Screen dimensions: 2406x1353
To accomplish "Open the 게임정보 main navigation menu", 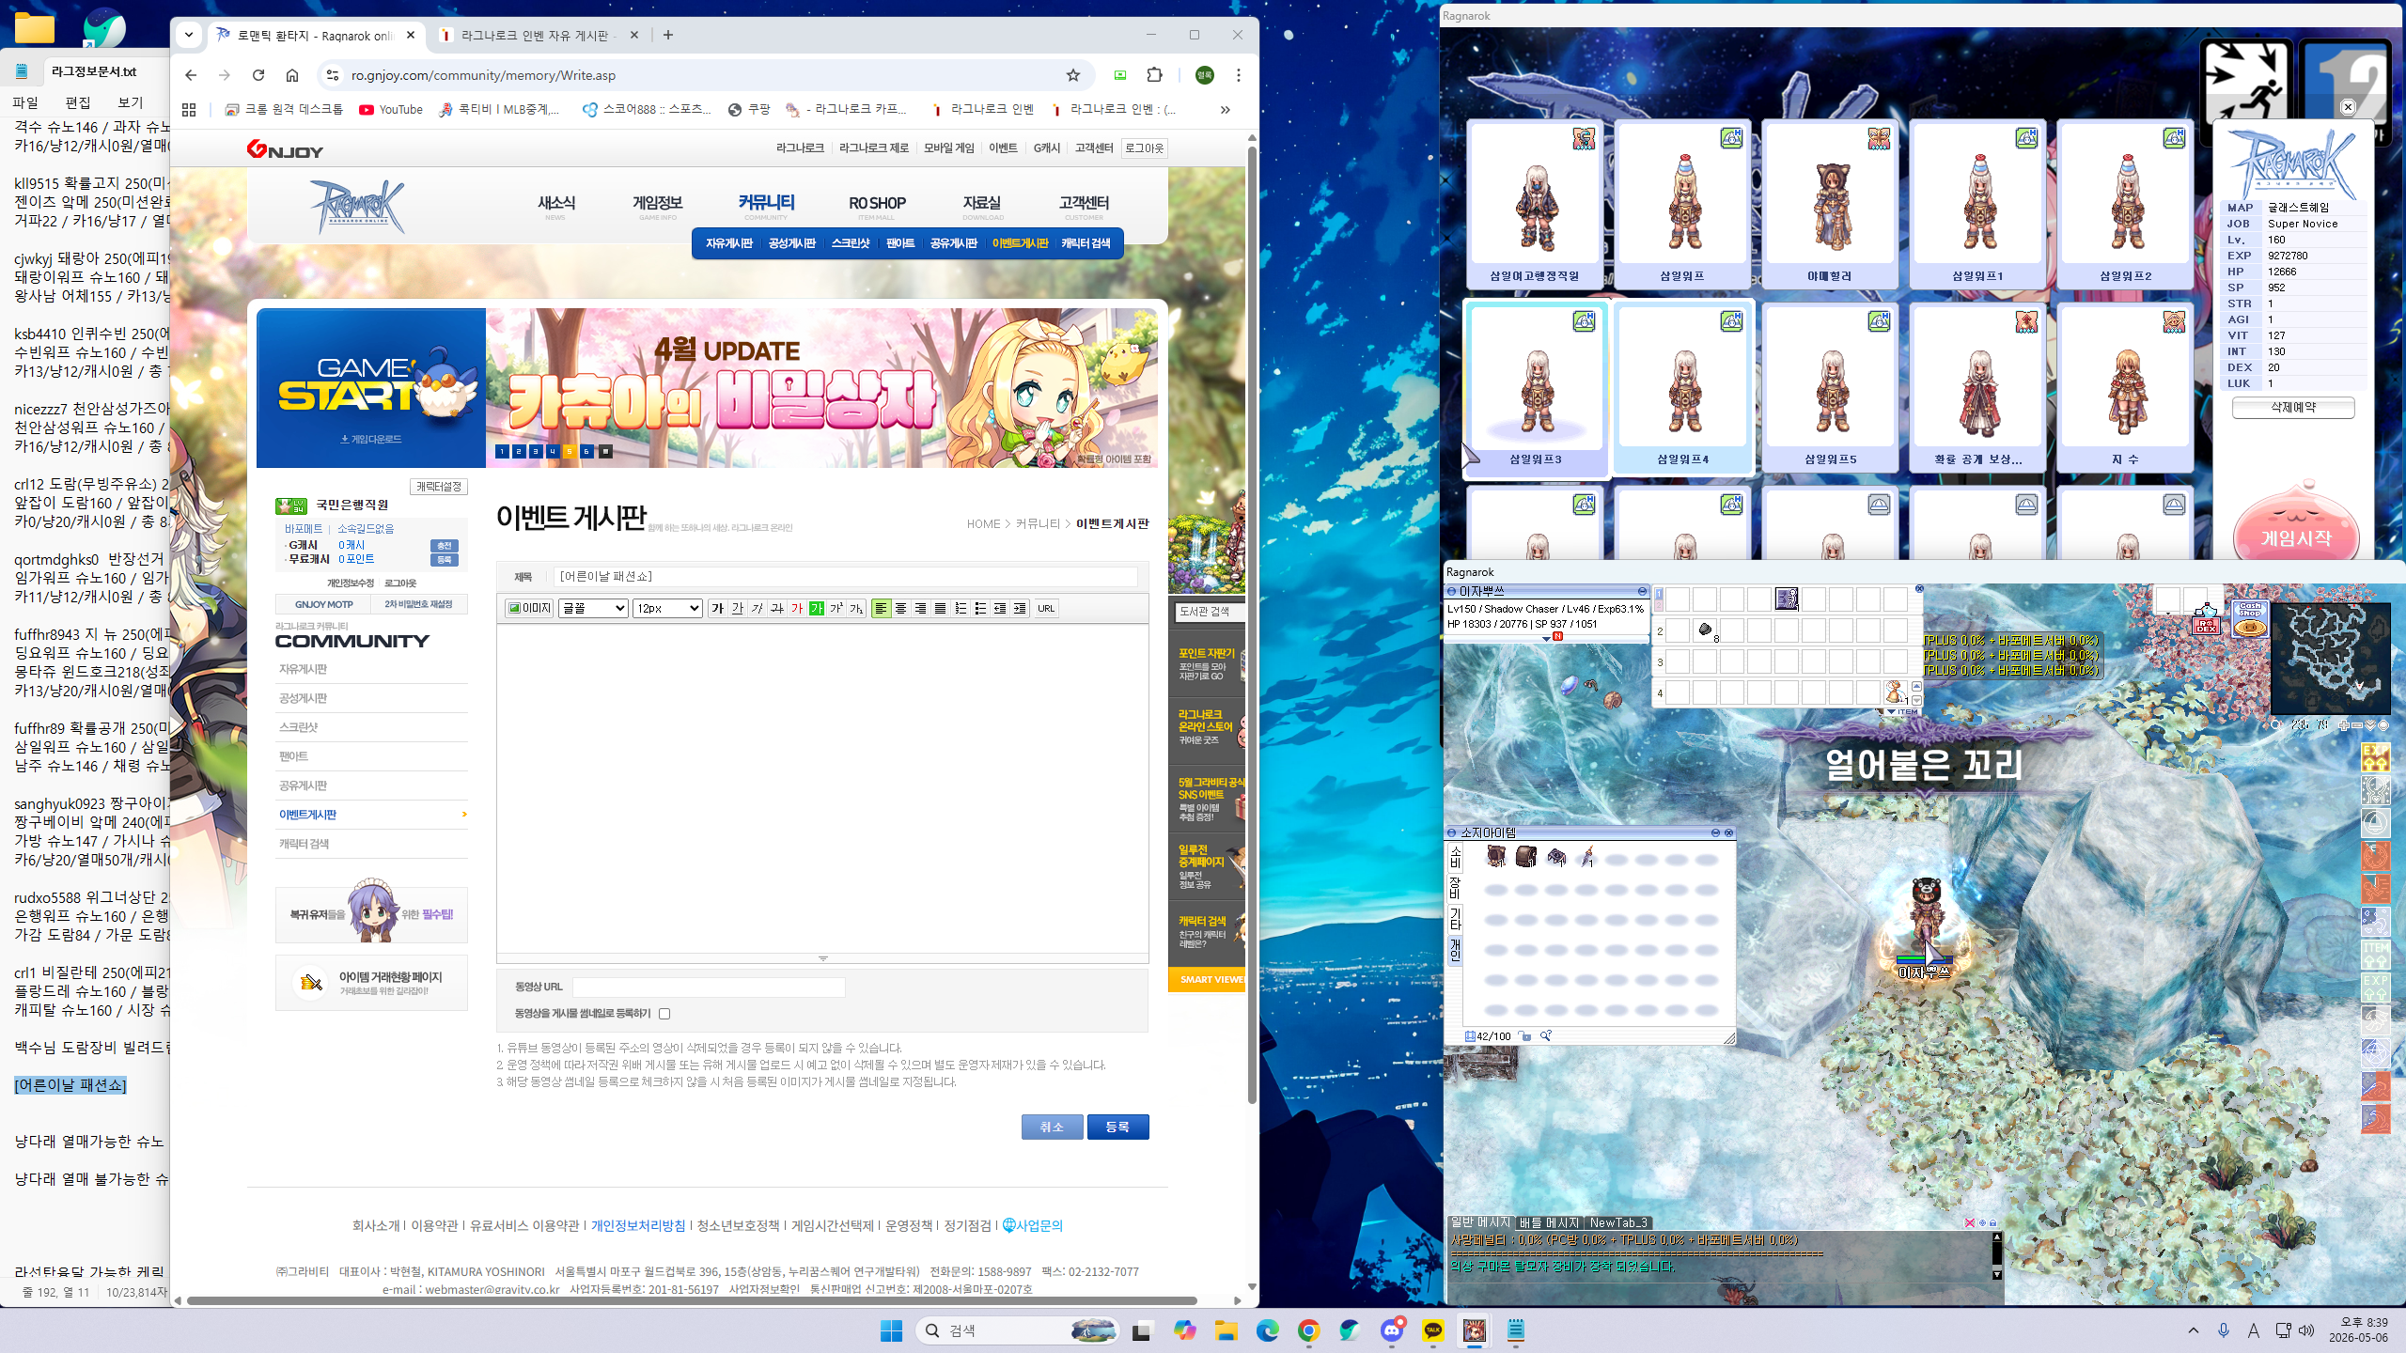I will 658,205.
